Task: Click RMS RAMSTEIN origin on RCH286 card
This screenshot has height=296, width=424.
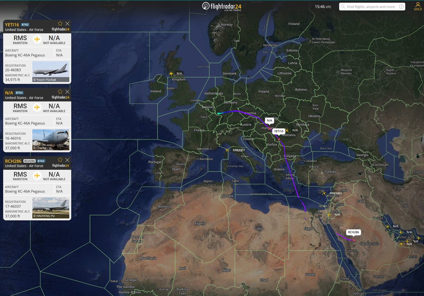Action: tap(20, 176)
